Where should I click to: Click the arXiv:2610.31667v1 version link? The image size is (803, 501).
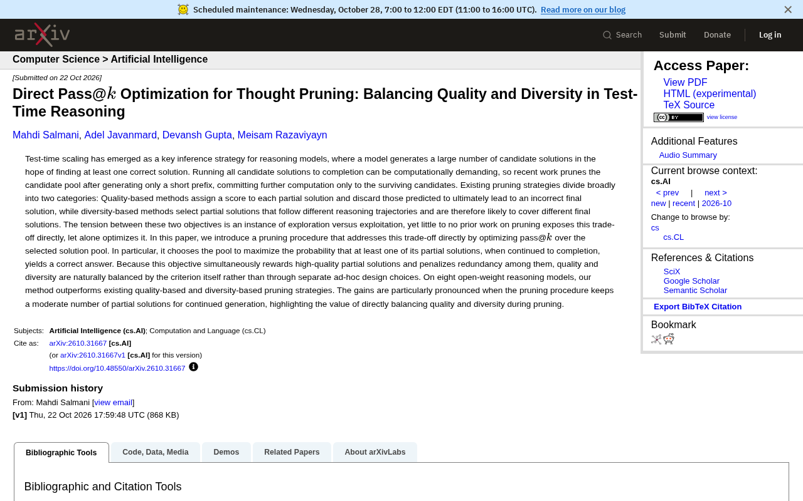pos(93,355)
